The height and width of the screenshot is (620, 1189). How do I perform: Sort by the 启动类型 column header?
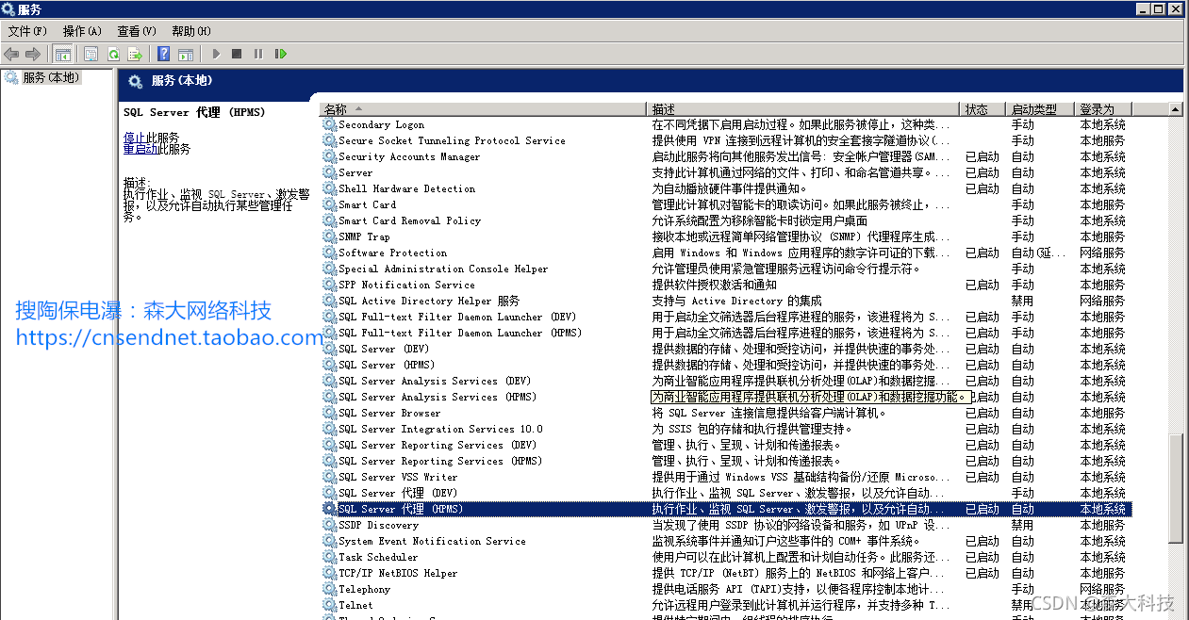(x=1041, y=109)
